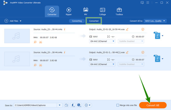Expand the Add Files dropdown arrow
Image resolution: width=171 pixels, height=110 pixels.
click(x=21, y=21)
